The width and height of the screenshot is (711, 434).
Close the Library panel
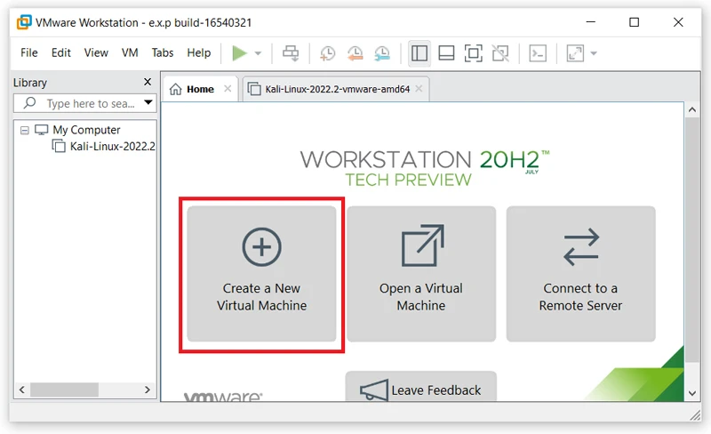[148, 82]
